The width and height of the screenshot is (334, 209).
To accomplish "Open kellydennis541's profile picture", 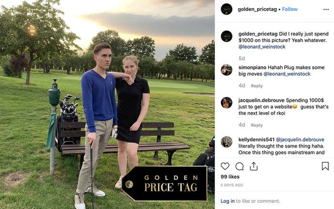I will [x=227, y=142].
